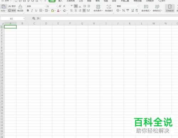Select column H header
Image resolution: width=178 pixels, height=138 pixels.
point(94,23)
